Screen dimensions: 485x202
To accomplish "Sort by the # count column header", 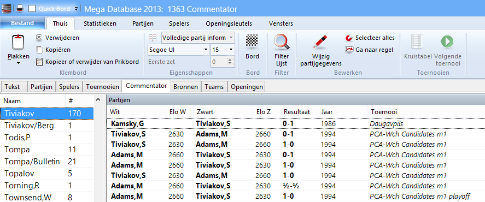I will coord(79,101).
